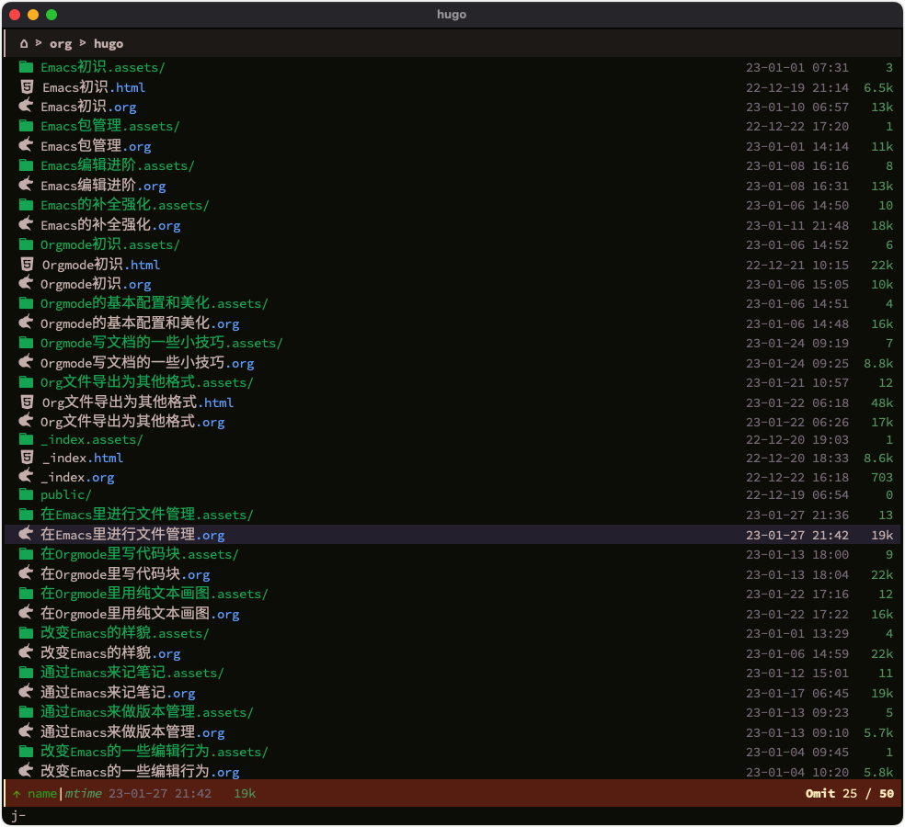
Task: Click the HTML5 icon of Emacs初识.html
Action: pyautogui.click(x=27, y=87)
